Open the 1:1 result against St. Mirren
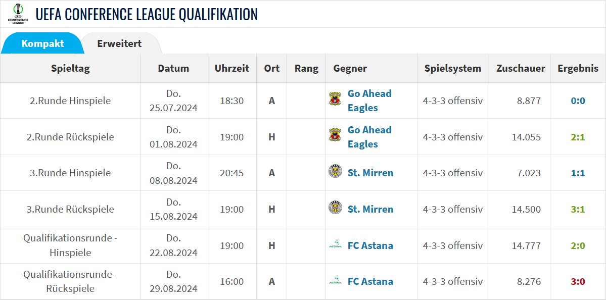Viewport: 606px width, 300px height. click(x=578, y=173)
